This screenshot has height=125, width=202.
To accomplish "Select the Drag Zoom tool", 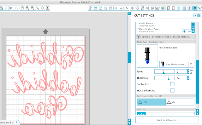I will 43,8.
